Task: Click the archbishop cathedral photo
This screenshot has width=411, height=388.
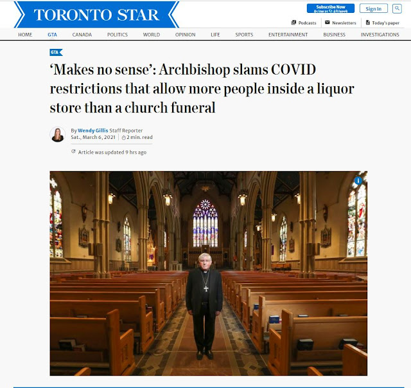Action: coord(208,273)
